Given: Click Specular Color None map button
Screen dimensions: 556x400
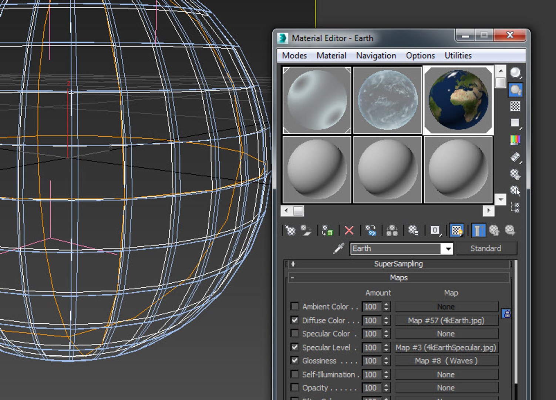Looking at the screenshot, I should click(x=446, y=334).
